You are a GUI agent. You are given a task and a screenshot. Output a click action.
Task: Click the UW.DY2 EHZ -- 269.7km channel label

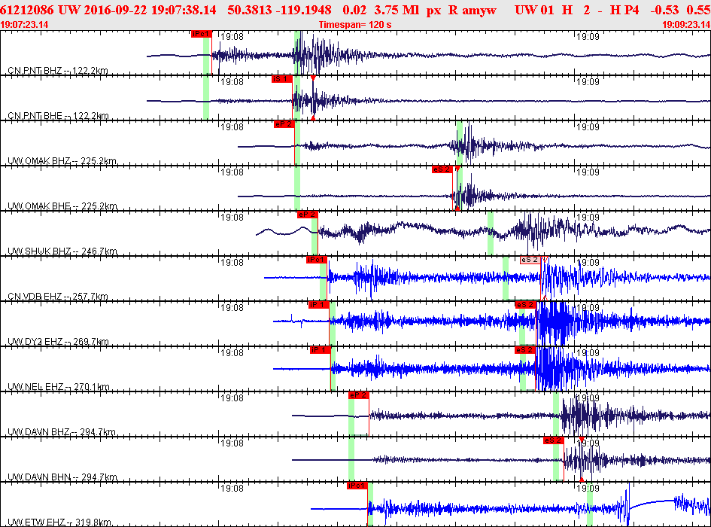(58, 342)
